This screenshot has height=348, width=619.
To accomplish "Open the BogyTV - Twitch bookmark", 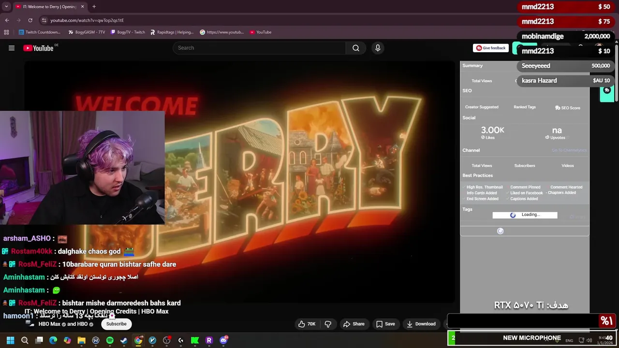I will [128, 32].
